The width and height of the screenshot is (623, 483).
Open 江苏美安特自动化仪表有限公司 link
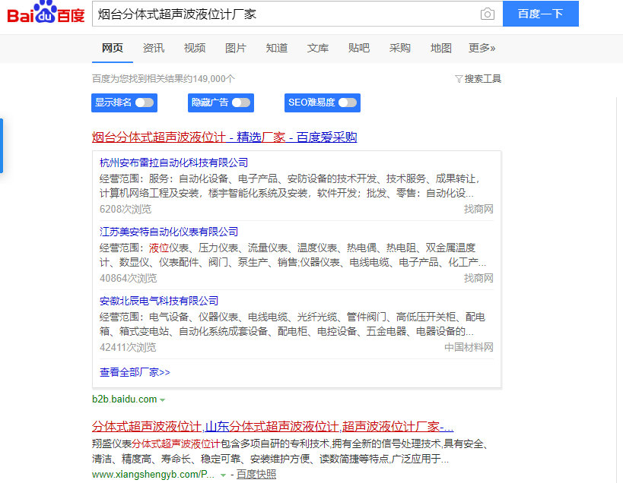click(x=169, y=232)
